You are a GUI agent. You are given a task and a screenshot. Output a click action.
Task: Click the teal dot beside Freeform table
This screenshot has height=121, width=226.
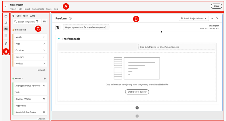click(x=59, y=39)
